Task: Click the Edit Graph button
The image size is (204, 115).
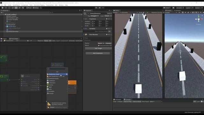Action: click(98, 48)
